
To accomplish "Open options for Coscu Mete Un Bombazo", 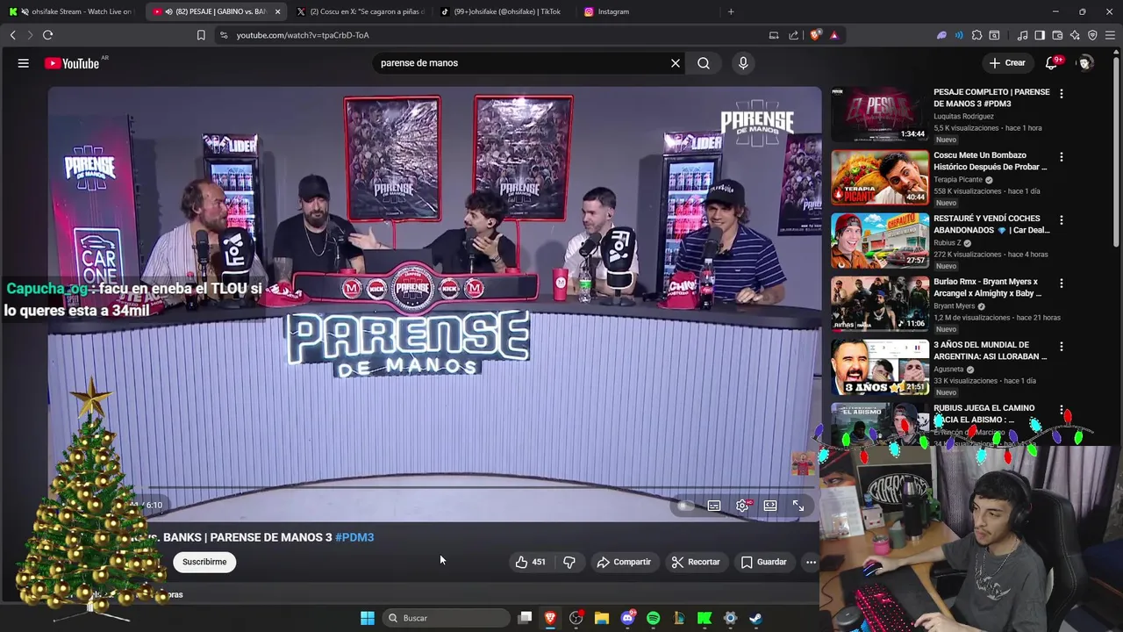I will click(x=1062, y=156).
